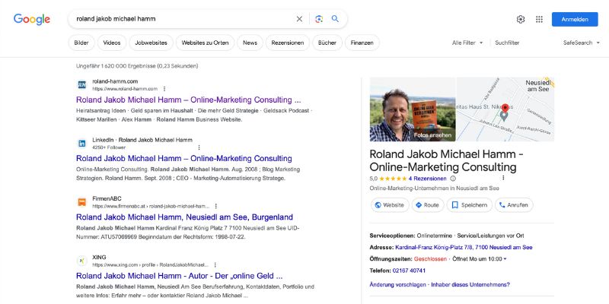
Task: Click Inhaber dieses Unternehmens link
Action: click(470, 284)
